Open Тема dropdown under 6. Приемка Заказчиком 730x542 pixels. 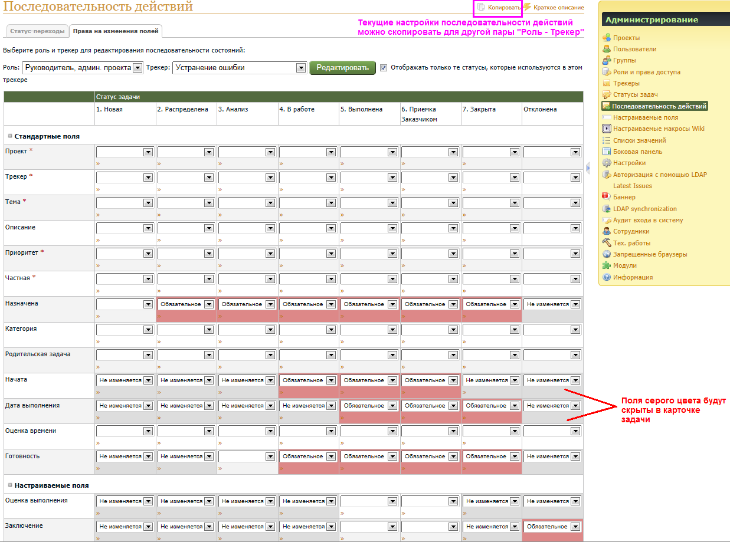[430, 203]
